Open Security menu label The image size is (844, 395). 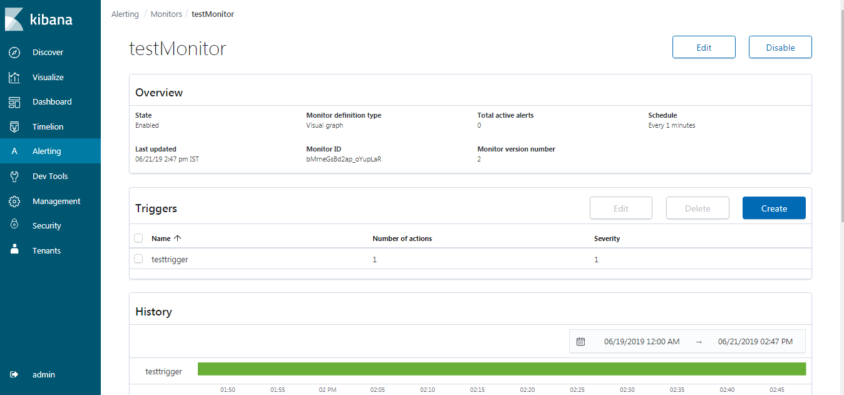point(47,226)
